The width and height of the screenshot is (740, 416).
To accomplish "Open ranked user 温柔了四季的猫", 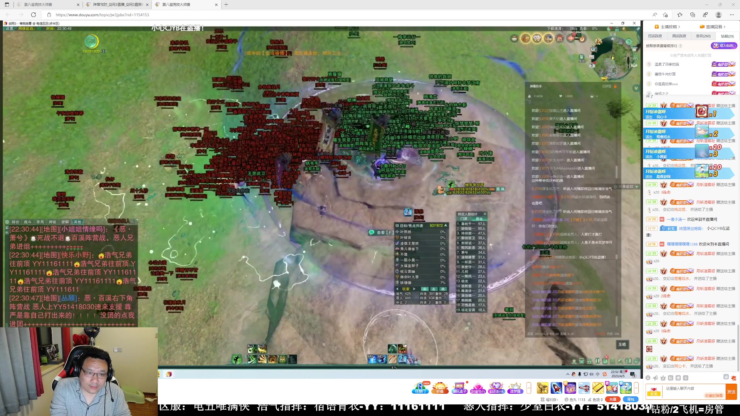I will click(x=667, y=64).
